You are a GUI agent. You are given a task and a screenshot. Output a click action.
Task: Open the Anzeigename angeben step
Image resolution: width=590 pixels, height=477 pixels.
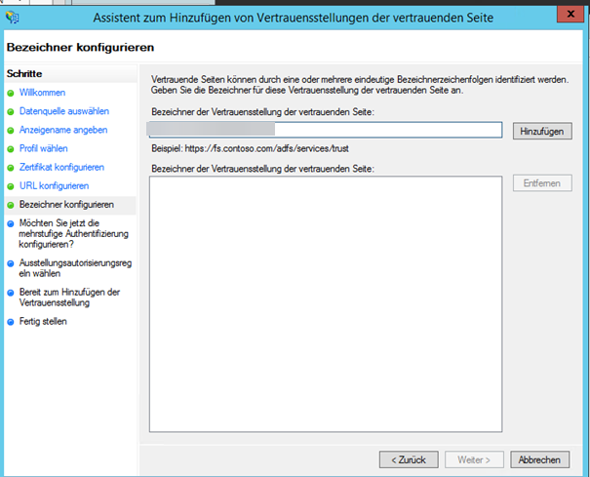(x=63, y=130)
